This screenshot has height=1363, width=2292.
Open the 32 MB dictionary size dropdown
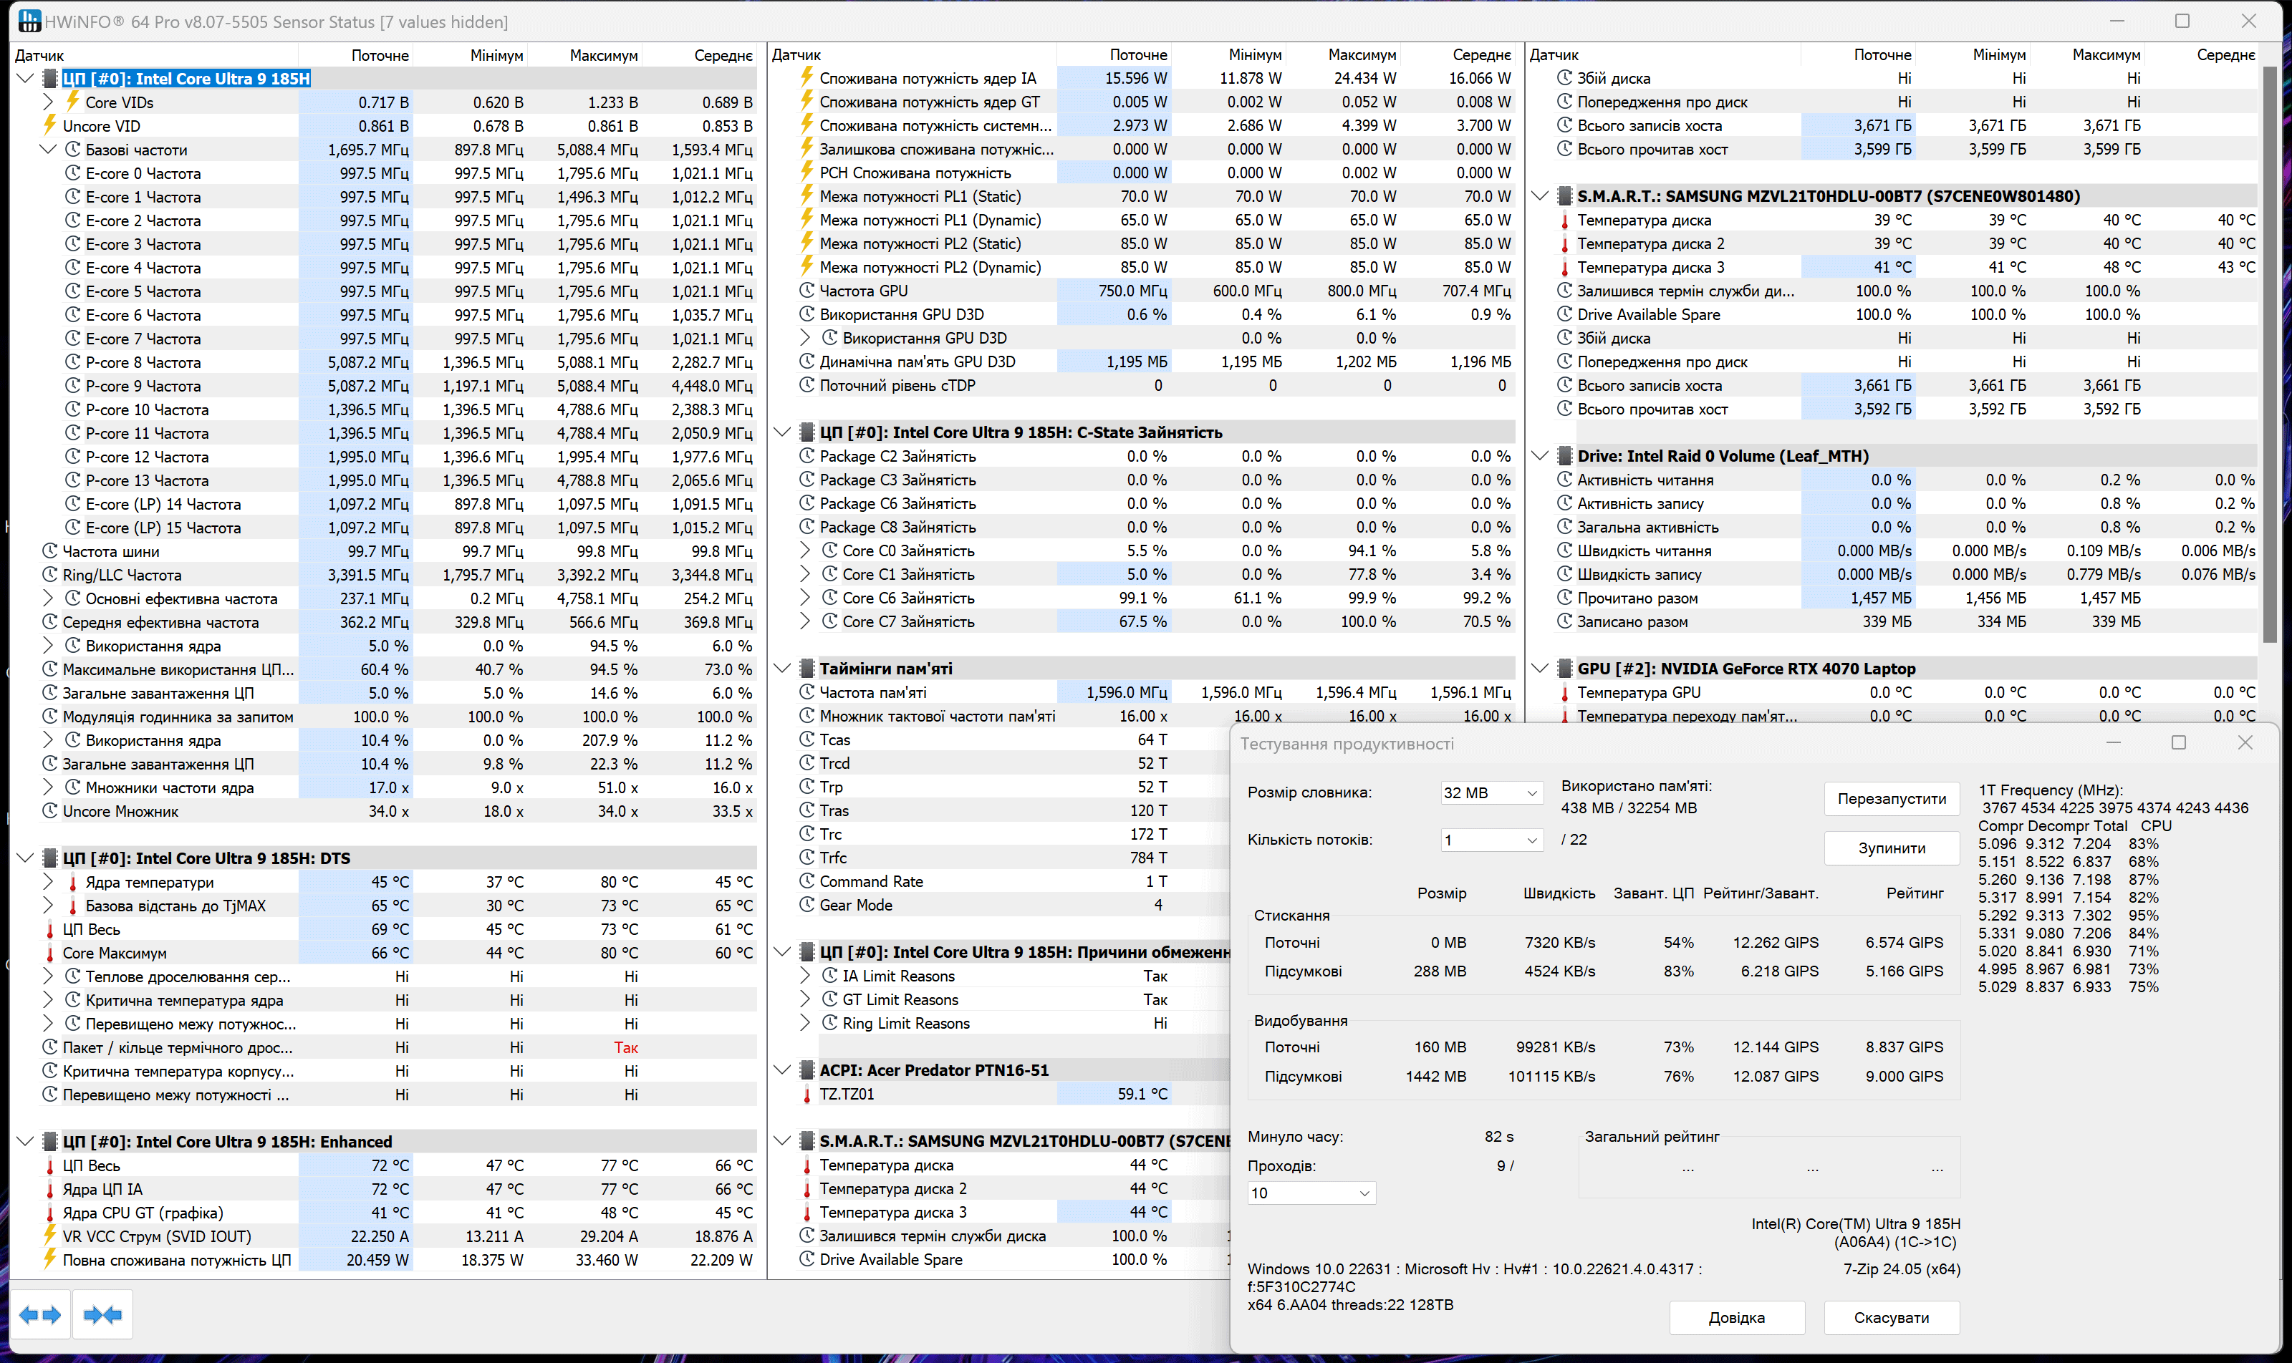[1489, 792]
